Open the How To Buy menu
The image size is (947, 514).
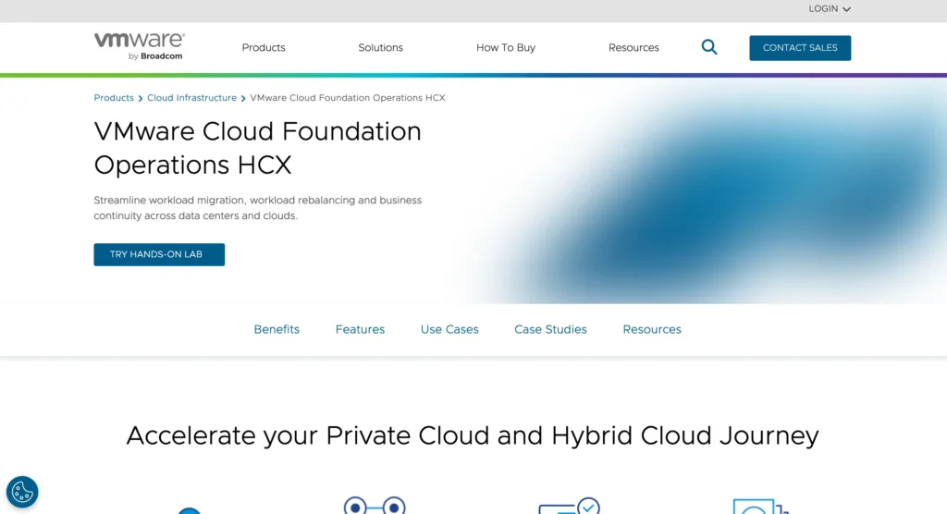click(x=506, y=48)
